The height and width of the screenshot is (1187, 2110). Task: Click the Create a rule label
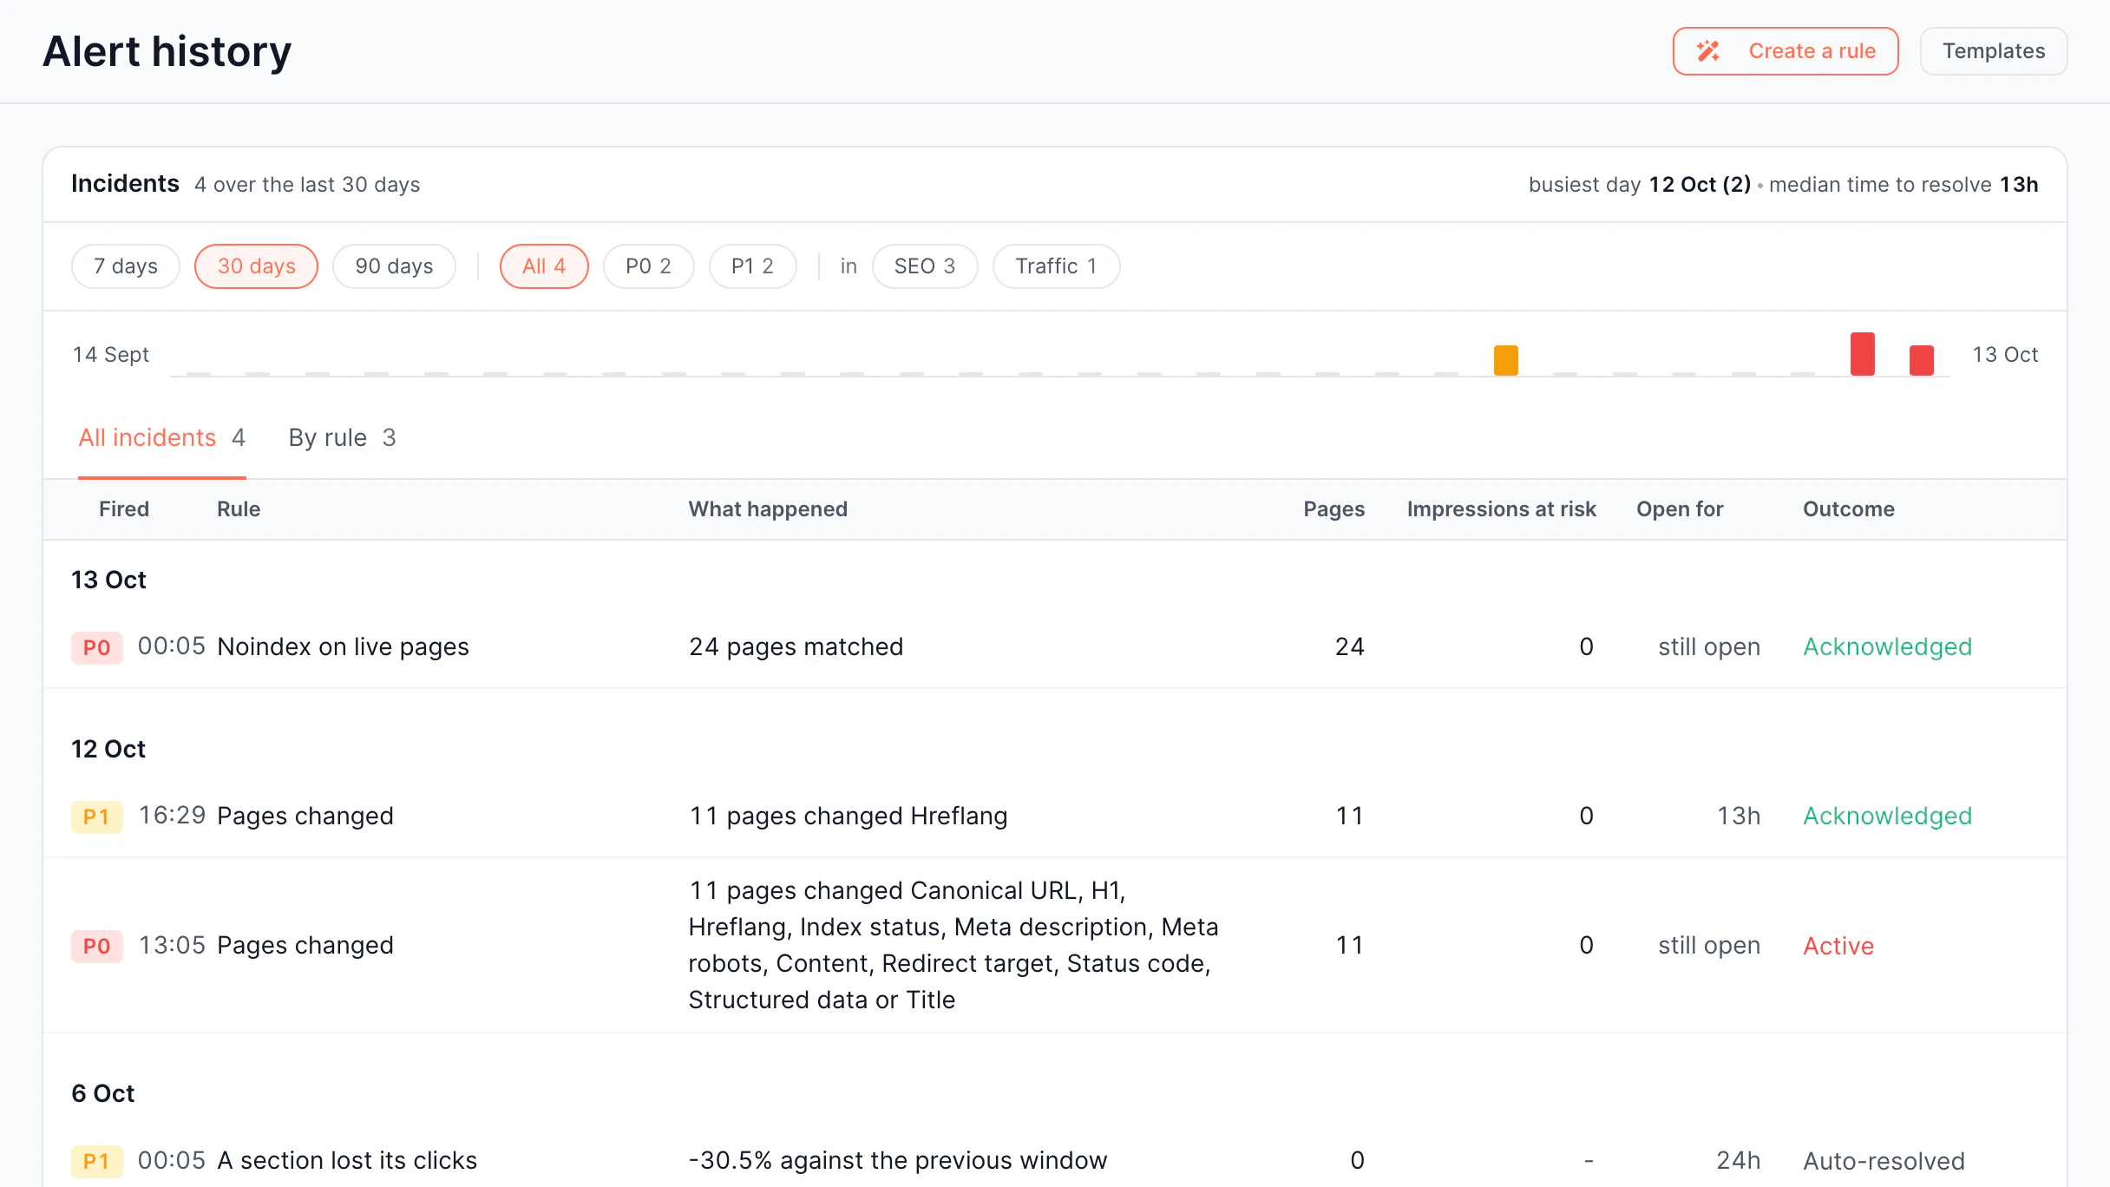pyautogui.click(x=1812, y=51)
